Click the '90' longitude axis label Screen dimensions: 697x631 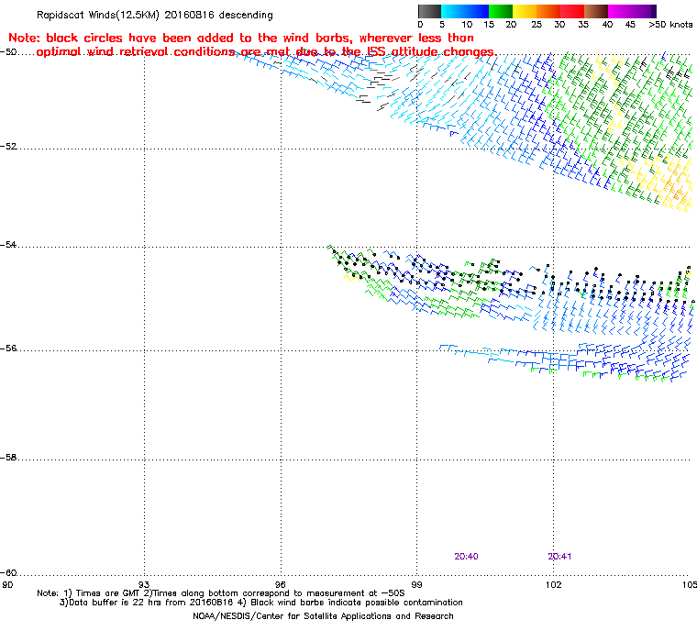point(7,584)
